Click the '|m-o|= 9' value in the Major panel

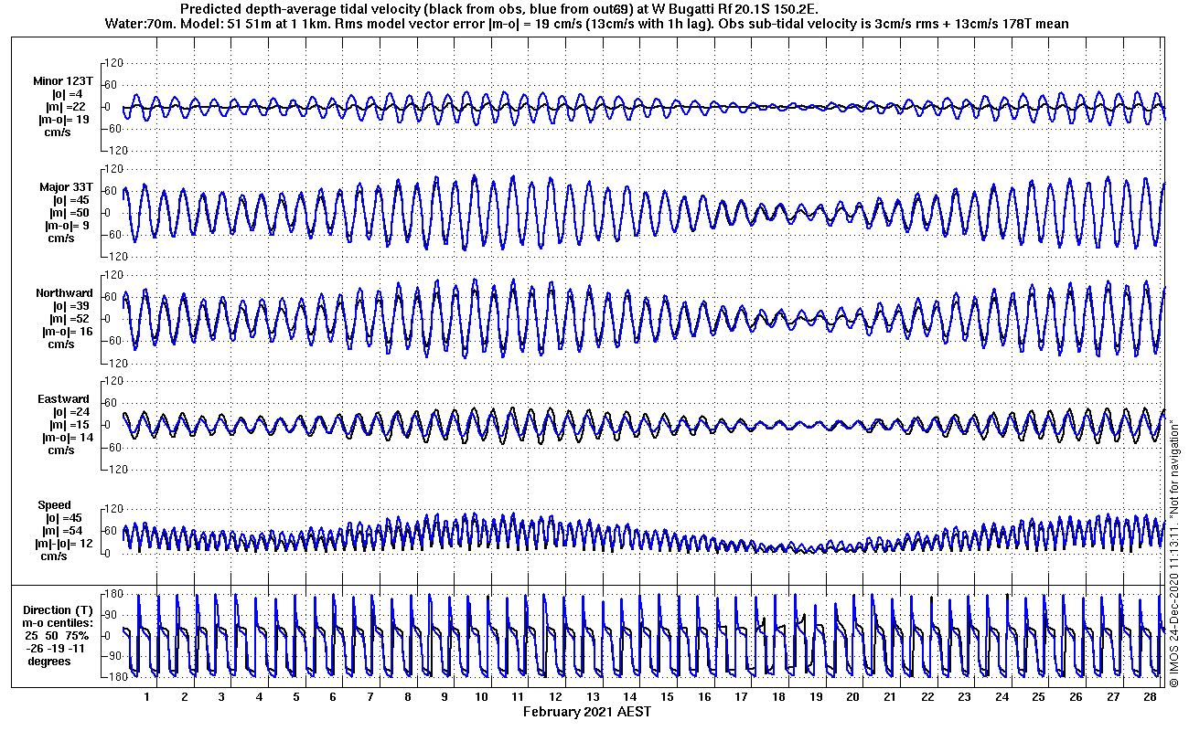tap(67, 226)
